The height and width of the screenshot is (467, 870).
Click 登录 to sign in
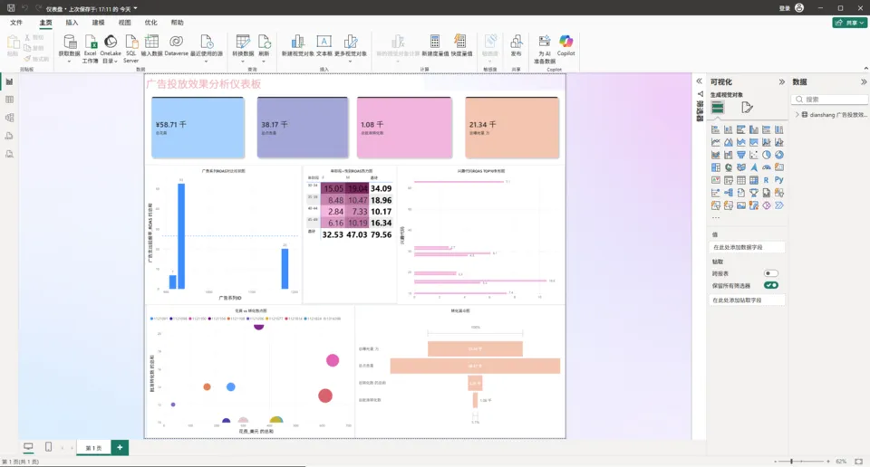pos(784,8)
